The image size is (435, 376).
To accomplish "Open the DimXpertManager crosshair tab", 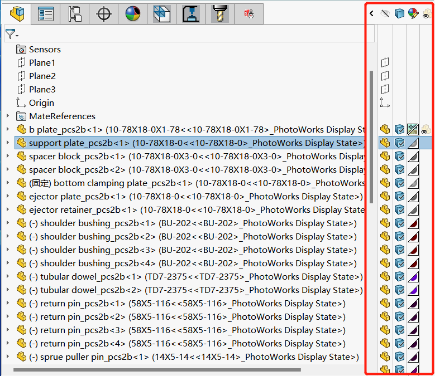I will pyautogui.click(x=104, y=14).
